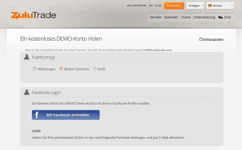Open the Anleitungsvideo link
Viewport: 242px width, 150px height.
click(213, 39)
